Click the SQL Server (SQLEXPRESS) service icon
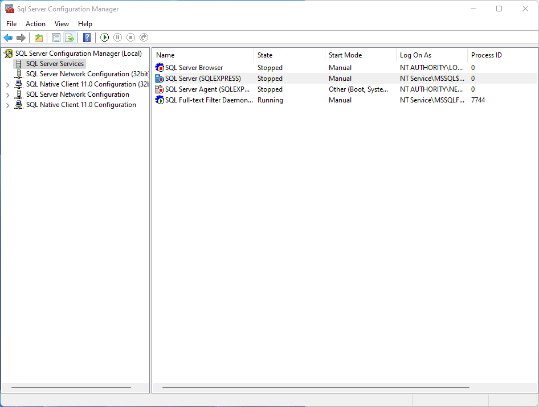539x407 pixels. click(160, 79)
